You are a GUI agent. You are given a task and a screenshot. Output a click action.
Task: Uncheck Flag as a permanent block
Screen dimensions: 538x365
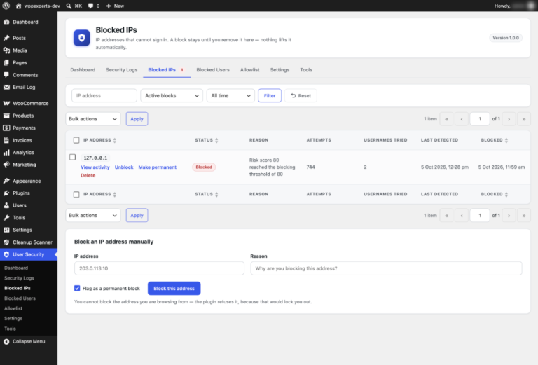tap(77, 288)
